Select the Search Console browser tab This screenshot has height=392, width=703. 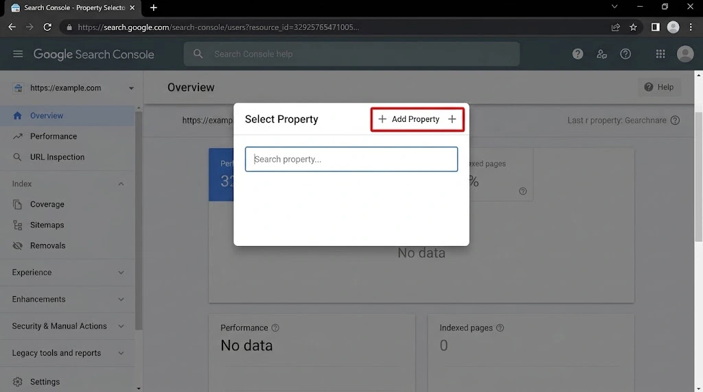[x=71, y=8]
